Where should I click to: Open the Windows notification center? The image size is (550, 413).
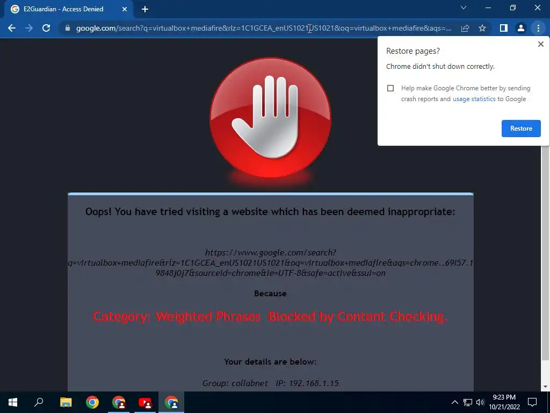[532, 402]
